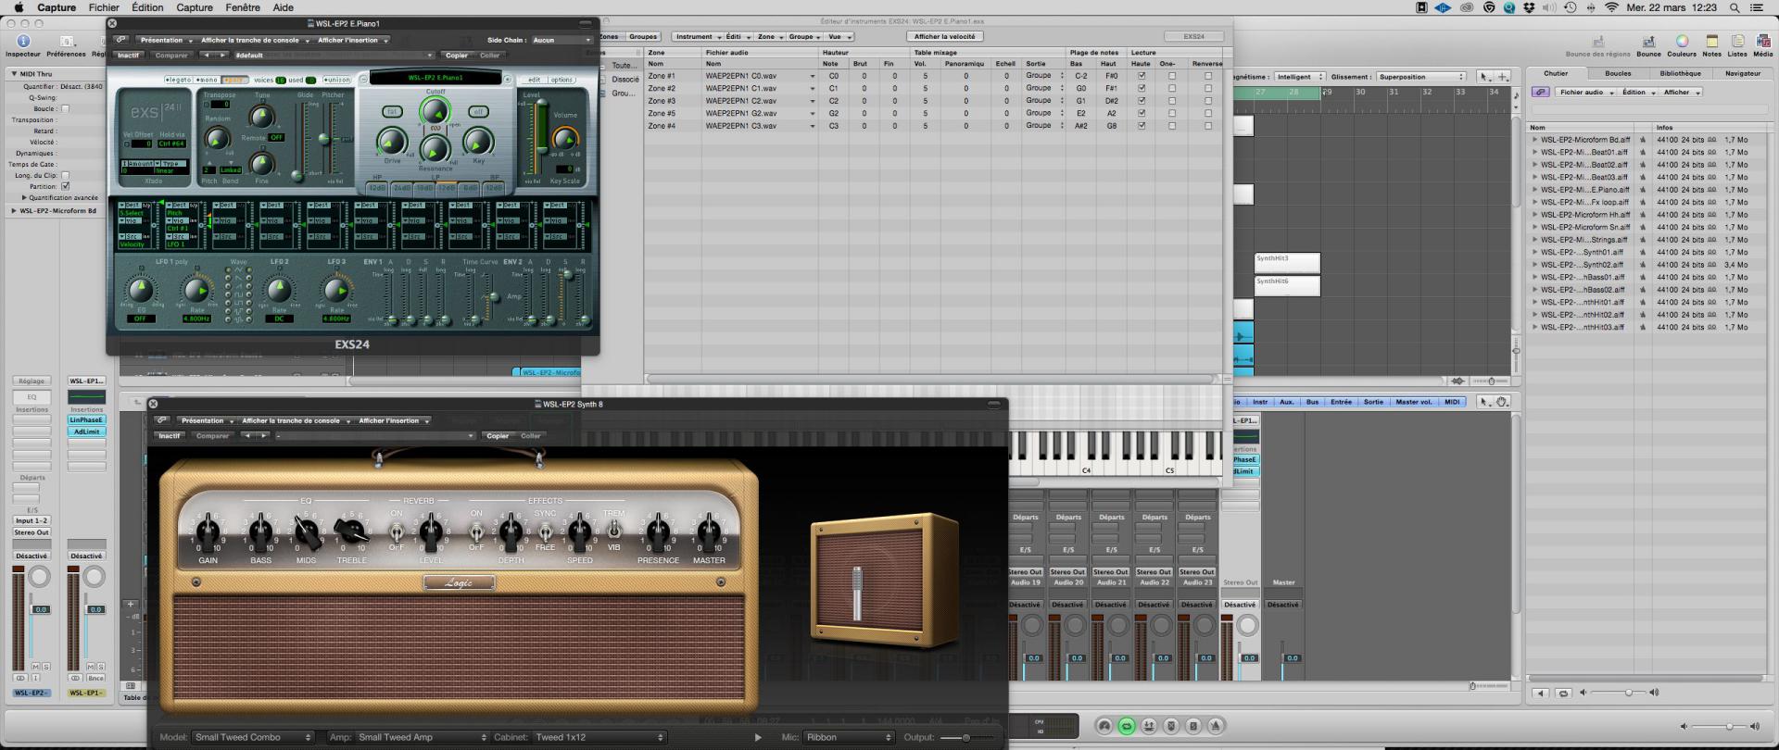Switch to the Navigateur tab
The height and width of the screenshot is (750, 1779).
point(1743,73)
